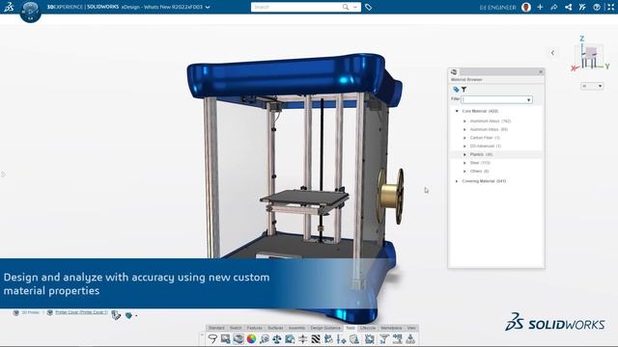The image size is (618, 347).
Task: Click the Share arrow icon in header
Action: click(x=553, y=7)
